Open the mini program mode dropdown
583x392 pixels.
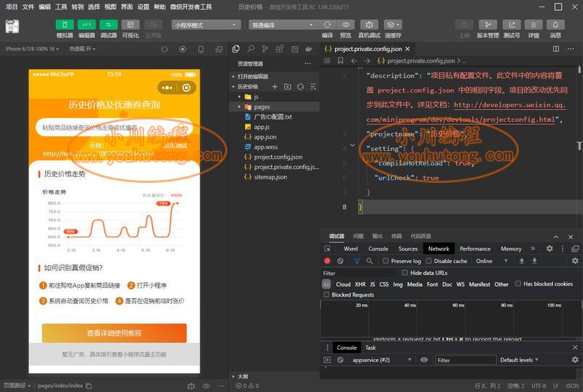(206, 25)
